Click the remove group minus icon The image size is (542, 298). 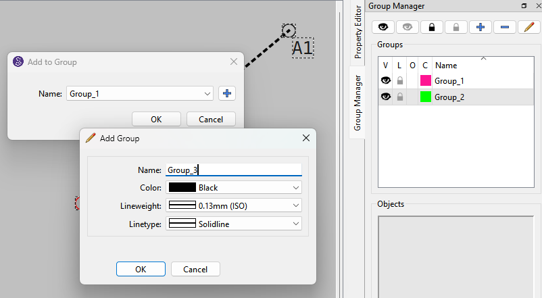coord(505,27)
